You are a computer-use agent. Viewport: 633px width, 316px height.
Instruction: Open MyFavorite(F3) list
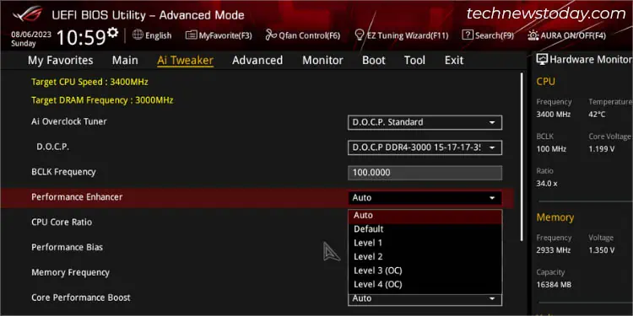219,35
